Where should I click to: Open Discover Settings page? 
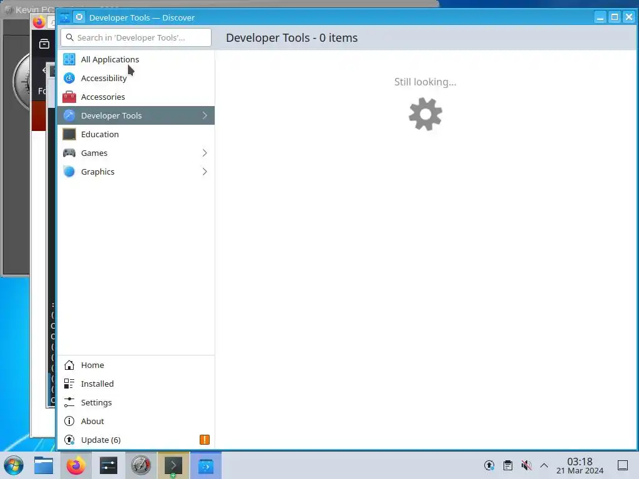136,402
